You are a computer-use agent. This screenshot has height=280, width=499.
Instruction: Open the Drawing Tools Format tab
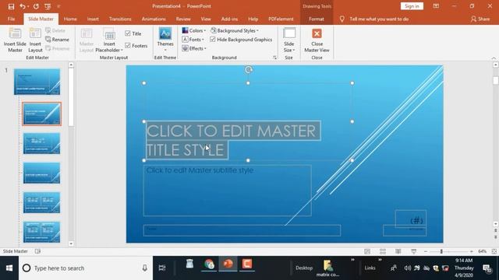317,19
